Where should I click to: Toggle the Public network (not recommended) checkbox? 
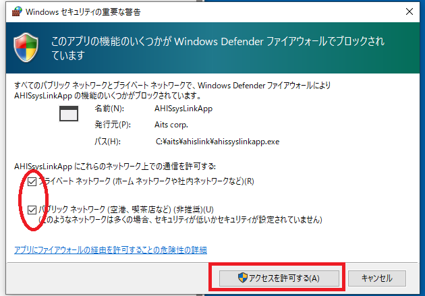pos(32,210)
